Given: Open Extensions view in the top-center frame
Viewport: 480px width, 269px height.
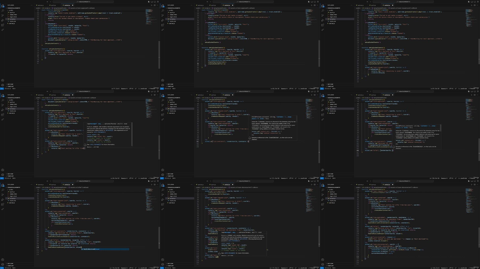Looking at the screenshot, I should pos(163,25).
